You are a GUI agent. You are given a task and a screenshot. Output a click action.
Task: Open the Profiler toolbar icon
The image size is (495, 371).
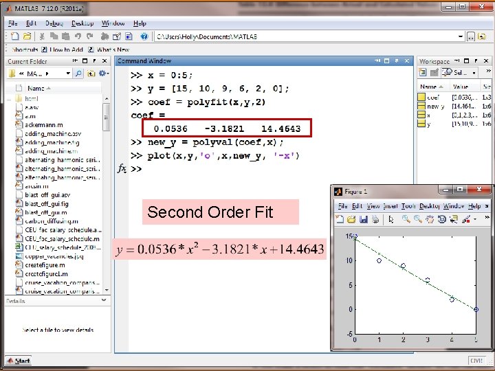[129, 36]
